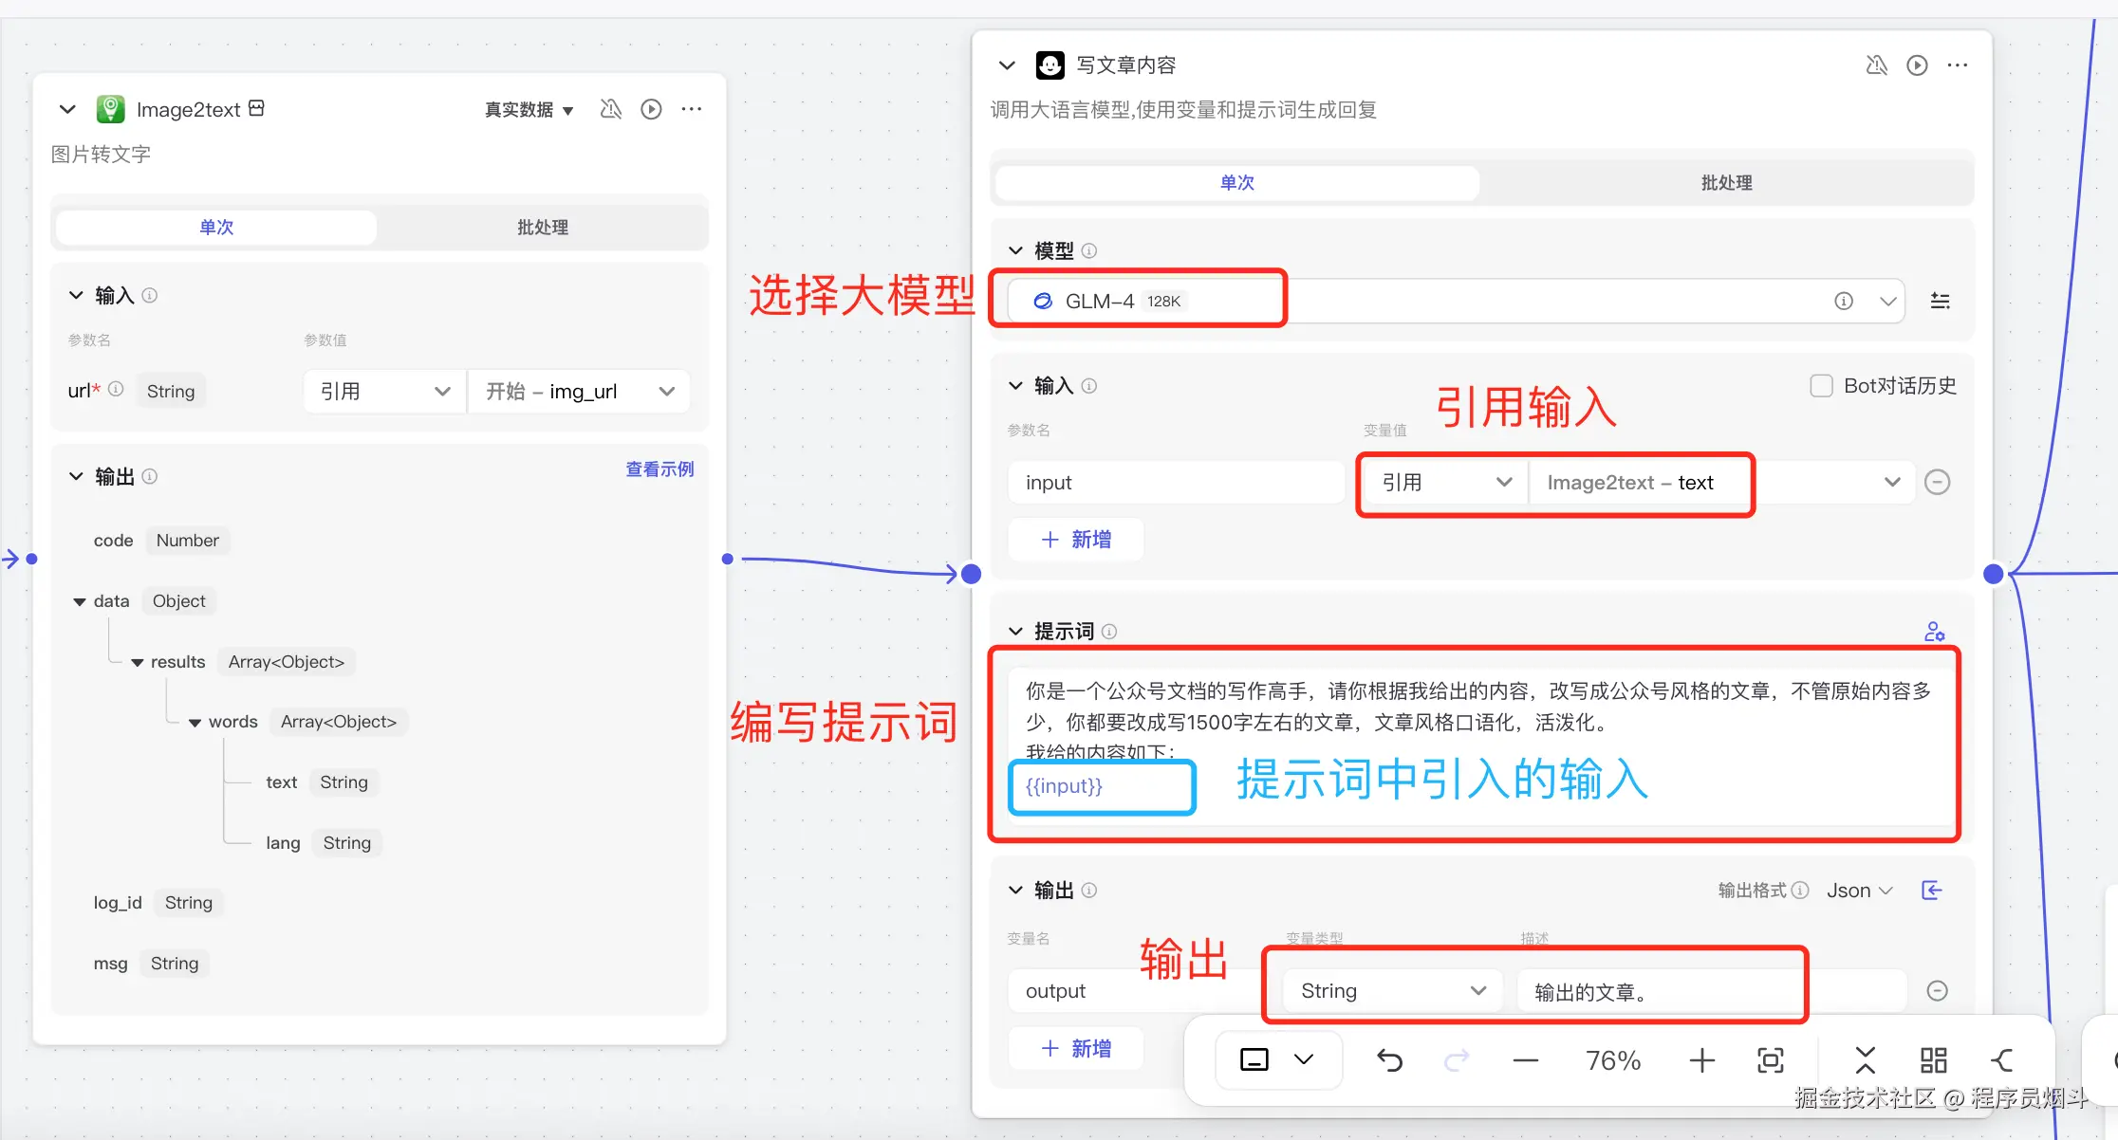The height and width of the screenshot is (1140, 2118).
Task: Click the 查看示例 link
Action: [660, 469]
